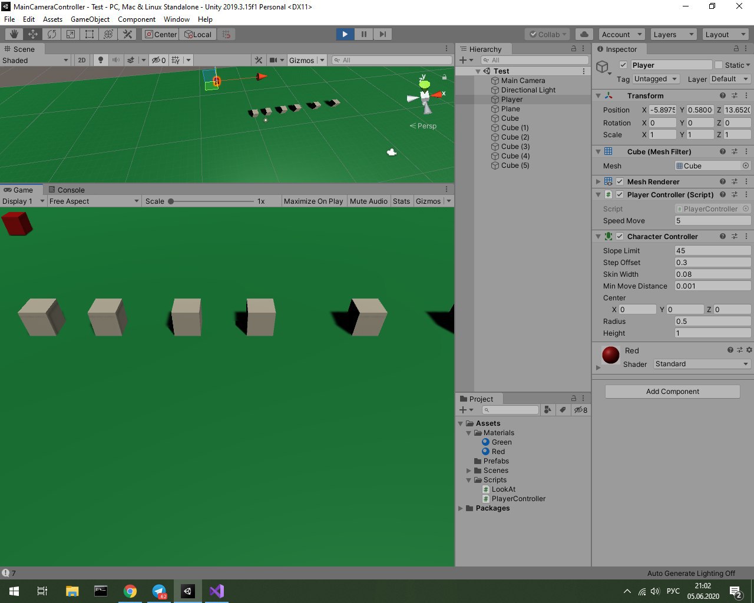Open Character Controller context menu icon
Image resolution: width=754 pixels, height=603 pixels.
coord(746,236)
